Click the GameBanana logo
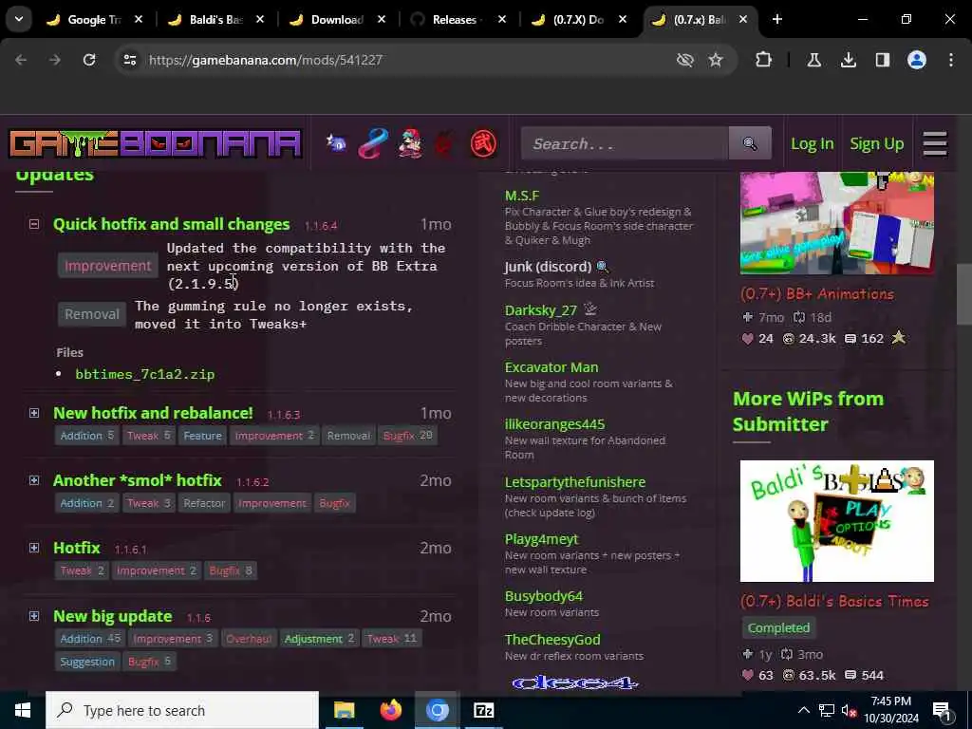The height and width of the screenshot is (729, 972). point(155,143)
